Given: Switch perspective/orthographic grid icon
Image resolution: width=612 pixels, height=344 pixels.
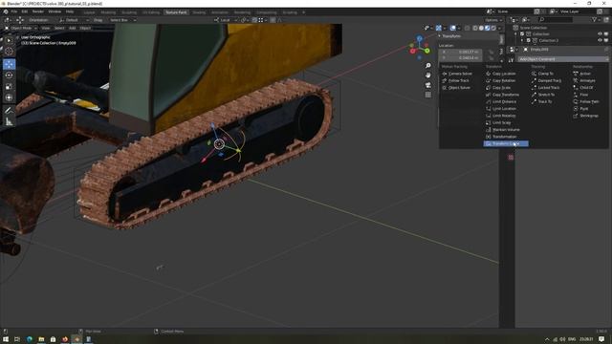Looking at the screenshot, I should (x=428, y=95).
